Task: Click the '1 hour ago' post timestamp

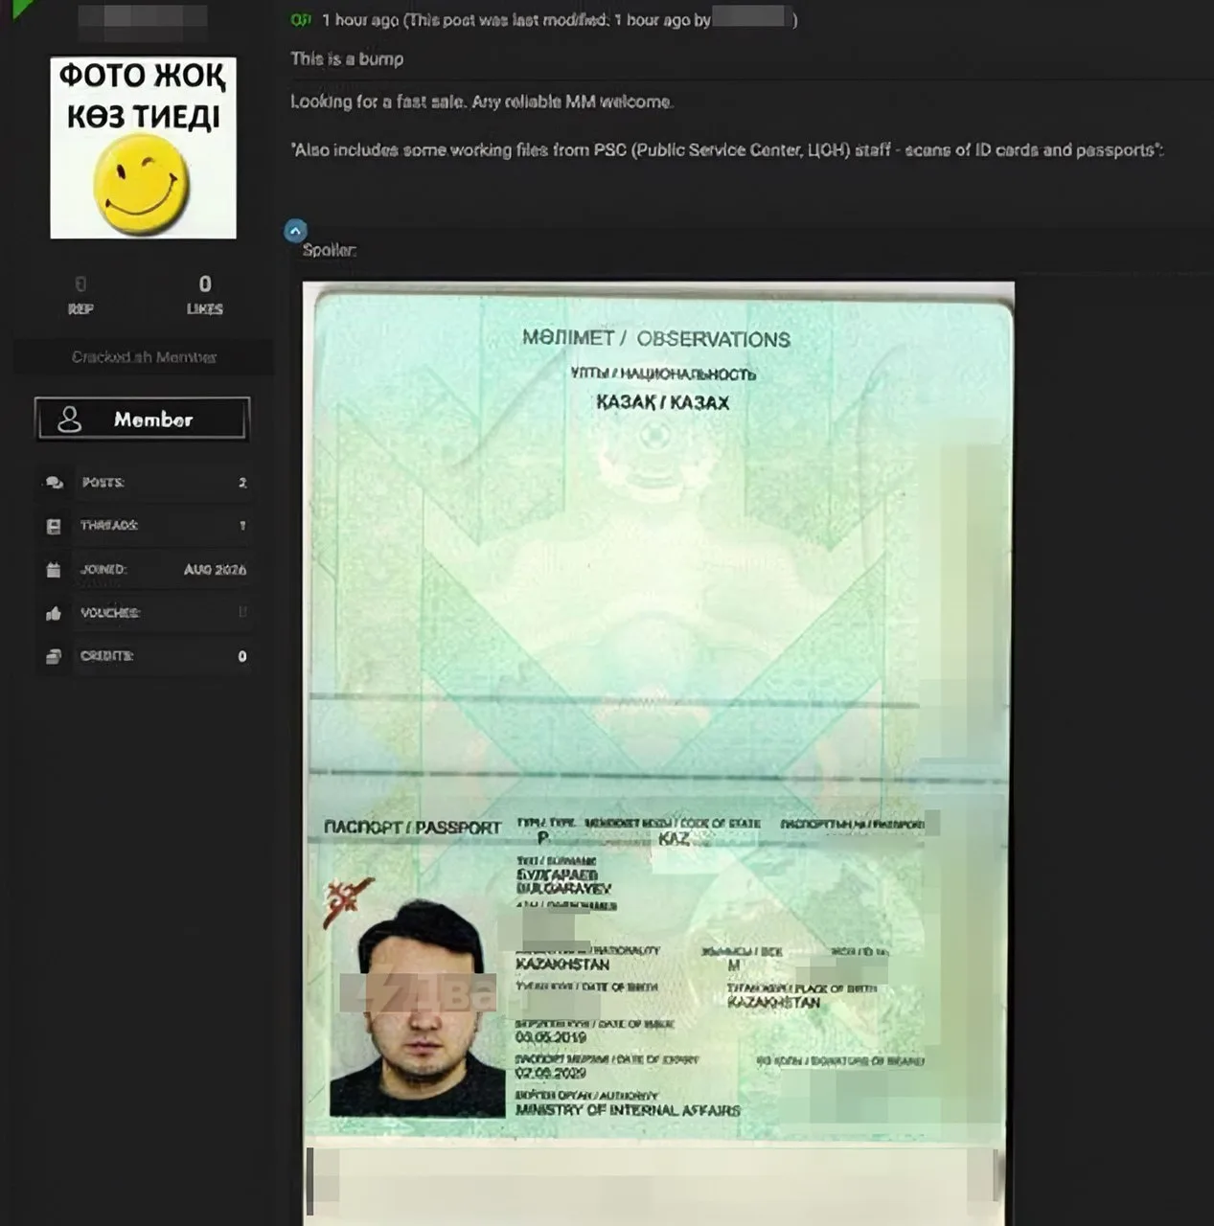Action: point(360,19)
